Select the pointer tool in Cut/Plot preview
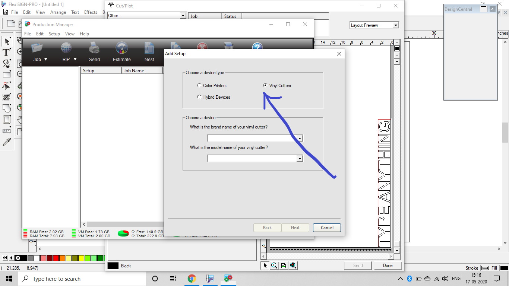 click(x=265, y=266)
